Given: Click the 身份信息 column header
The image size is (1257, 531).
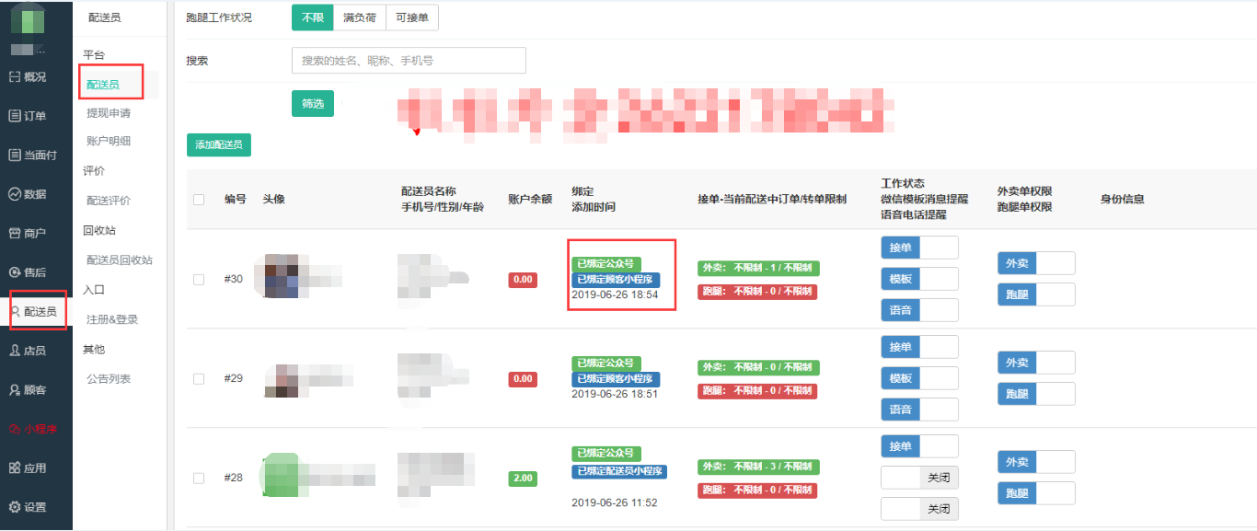Looking at the screenshot, I should (1123, 199).
